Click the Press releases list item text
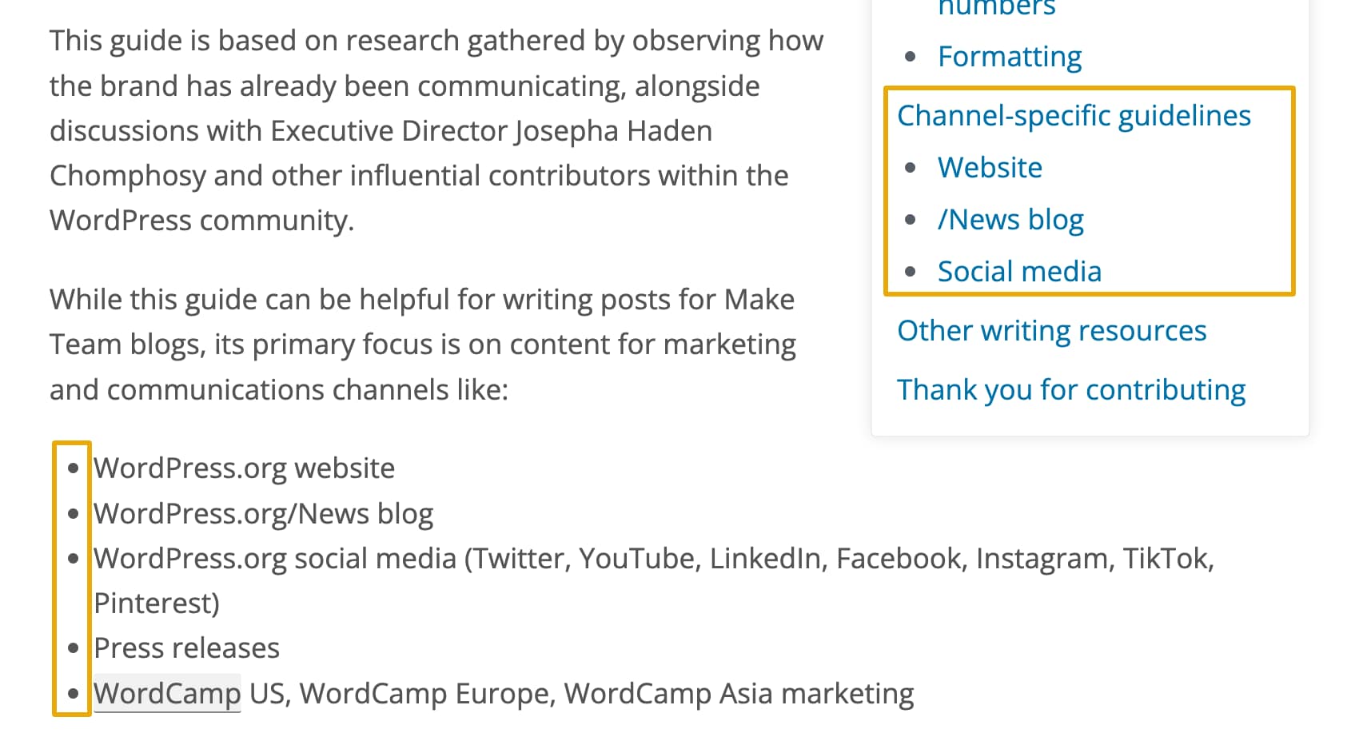Screen dimensions: 1359x745 click(x=186, y=648)
